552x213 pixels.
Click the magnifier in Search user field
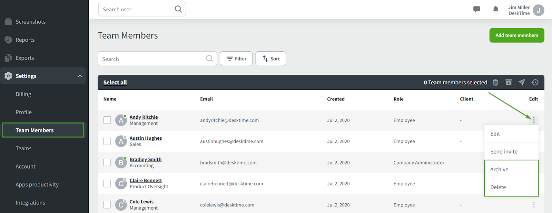[178, 9]
